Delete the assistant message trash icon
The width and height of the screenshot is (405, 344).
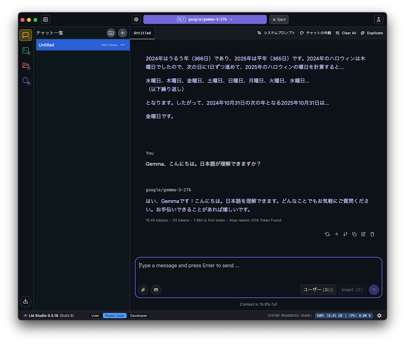click(372, 234)
